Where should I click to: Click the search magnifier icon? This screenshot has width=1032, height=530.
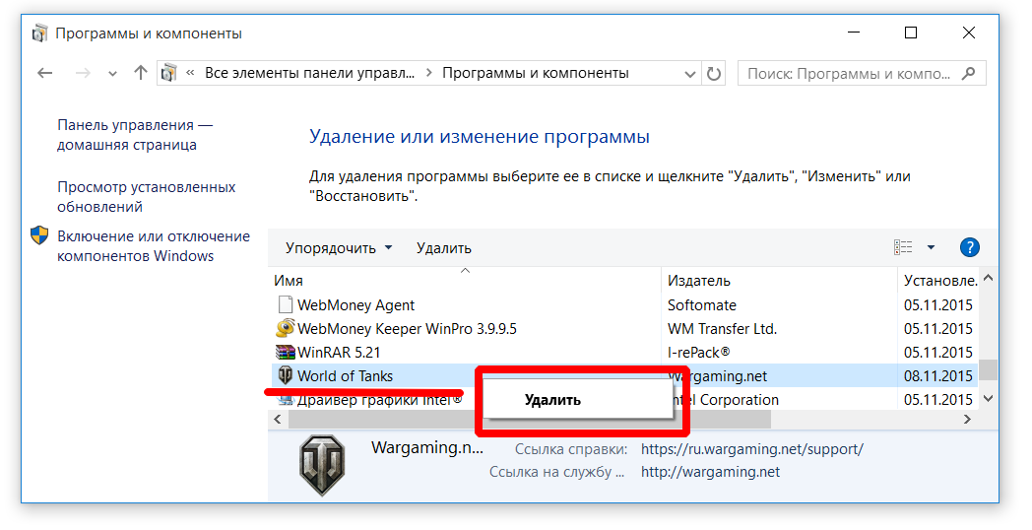[969, 73]
